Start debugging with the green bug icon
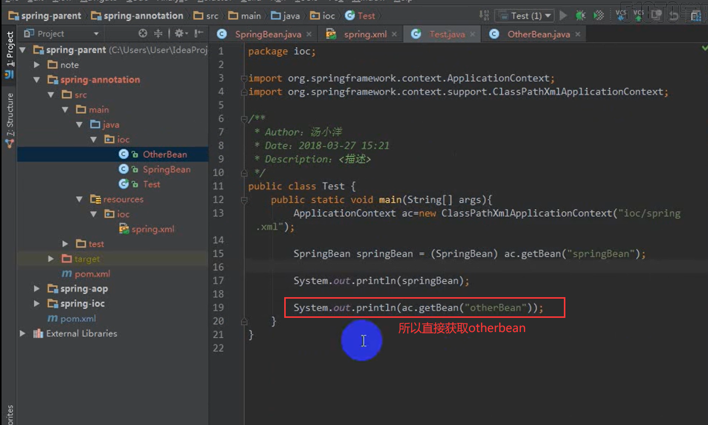Image resolution: width=708 pixels, height=425 pixels. click(x=580, y=16)
